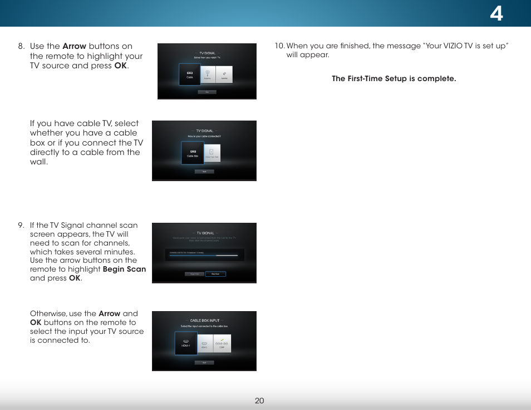Select the Antenna source tile
The width and height of the screenshot is (531, 410).
(208, 74)
